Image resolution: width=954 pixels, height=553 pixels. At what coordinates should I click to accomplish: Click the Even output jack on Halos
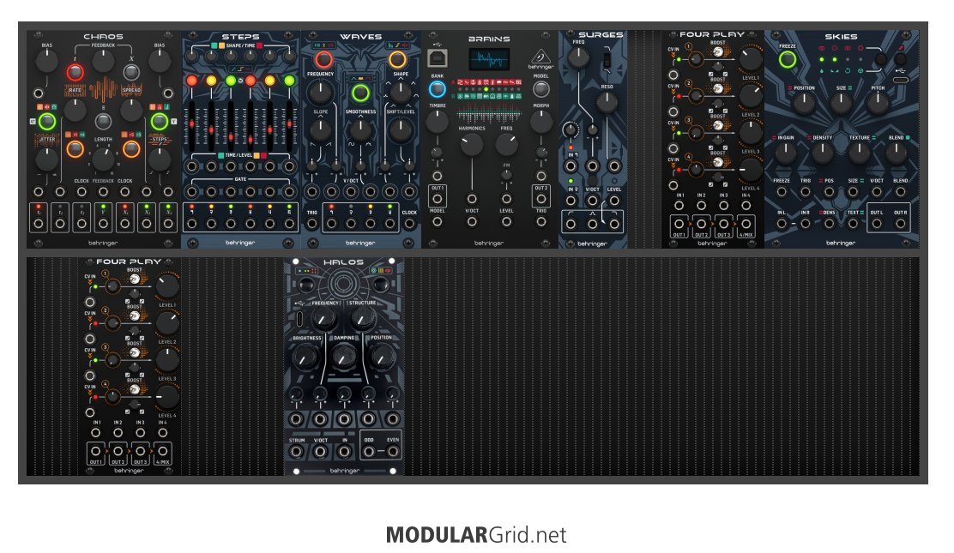pos(393,452)
